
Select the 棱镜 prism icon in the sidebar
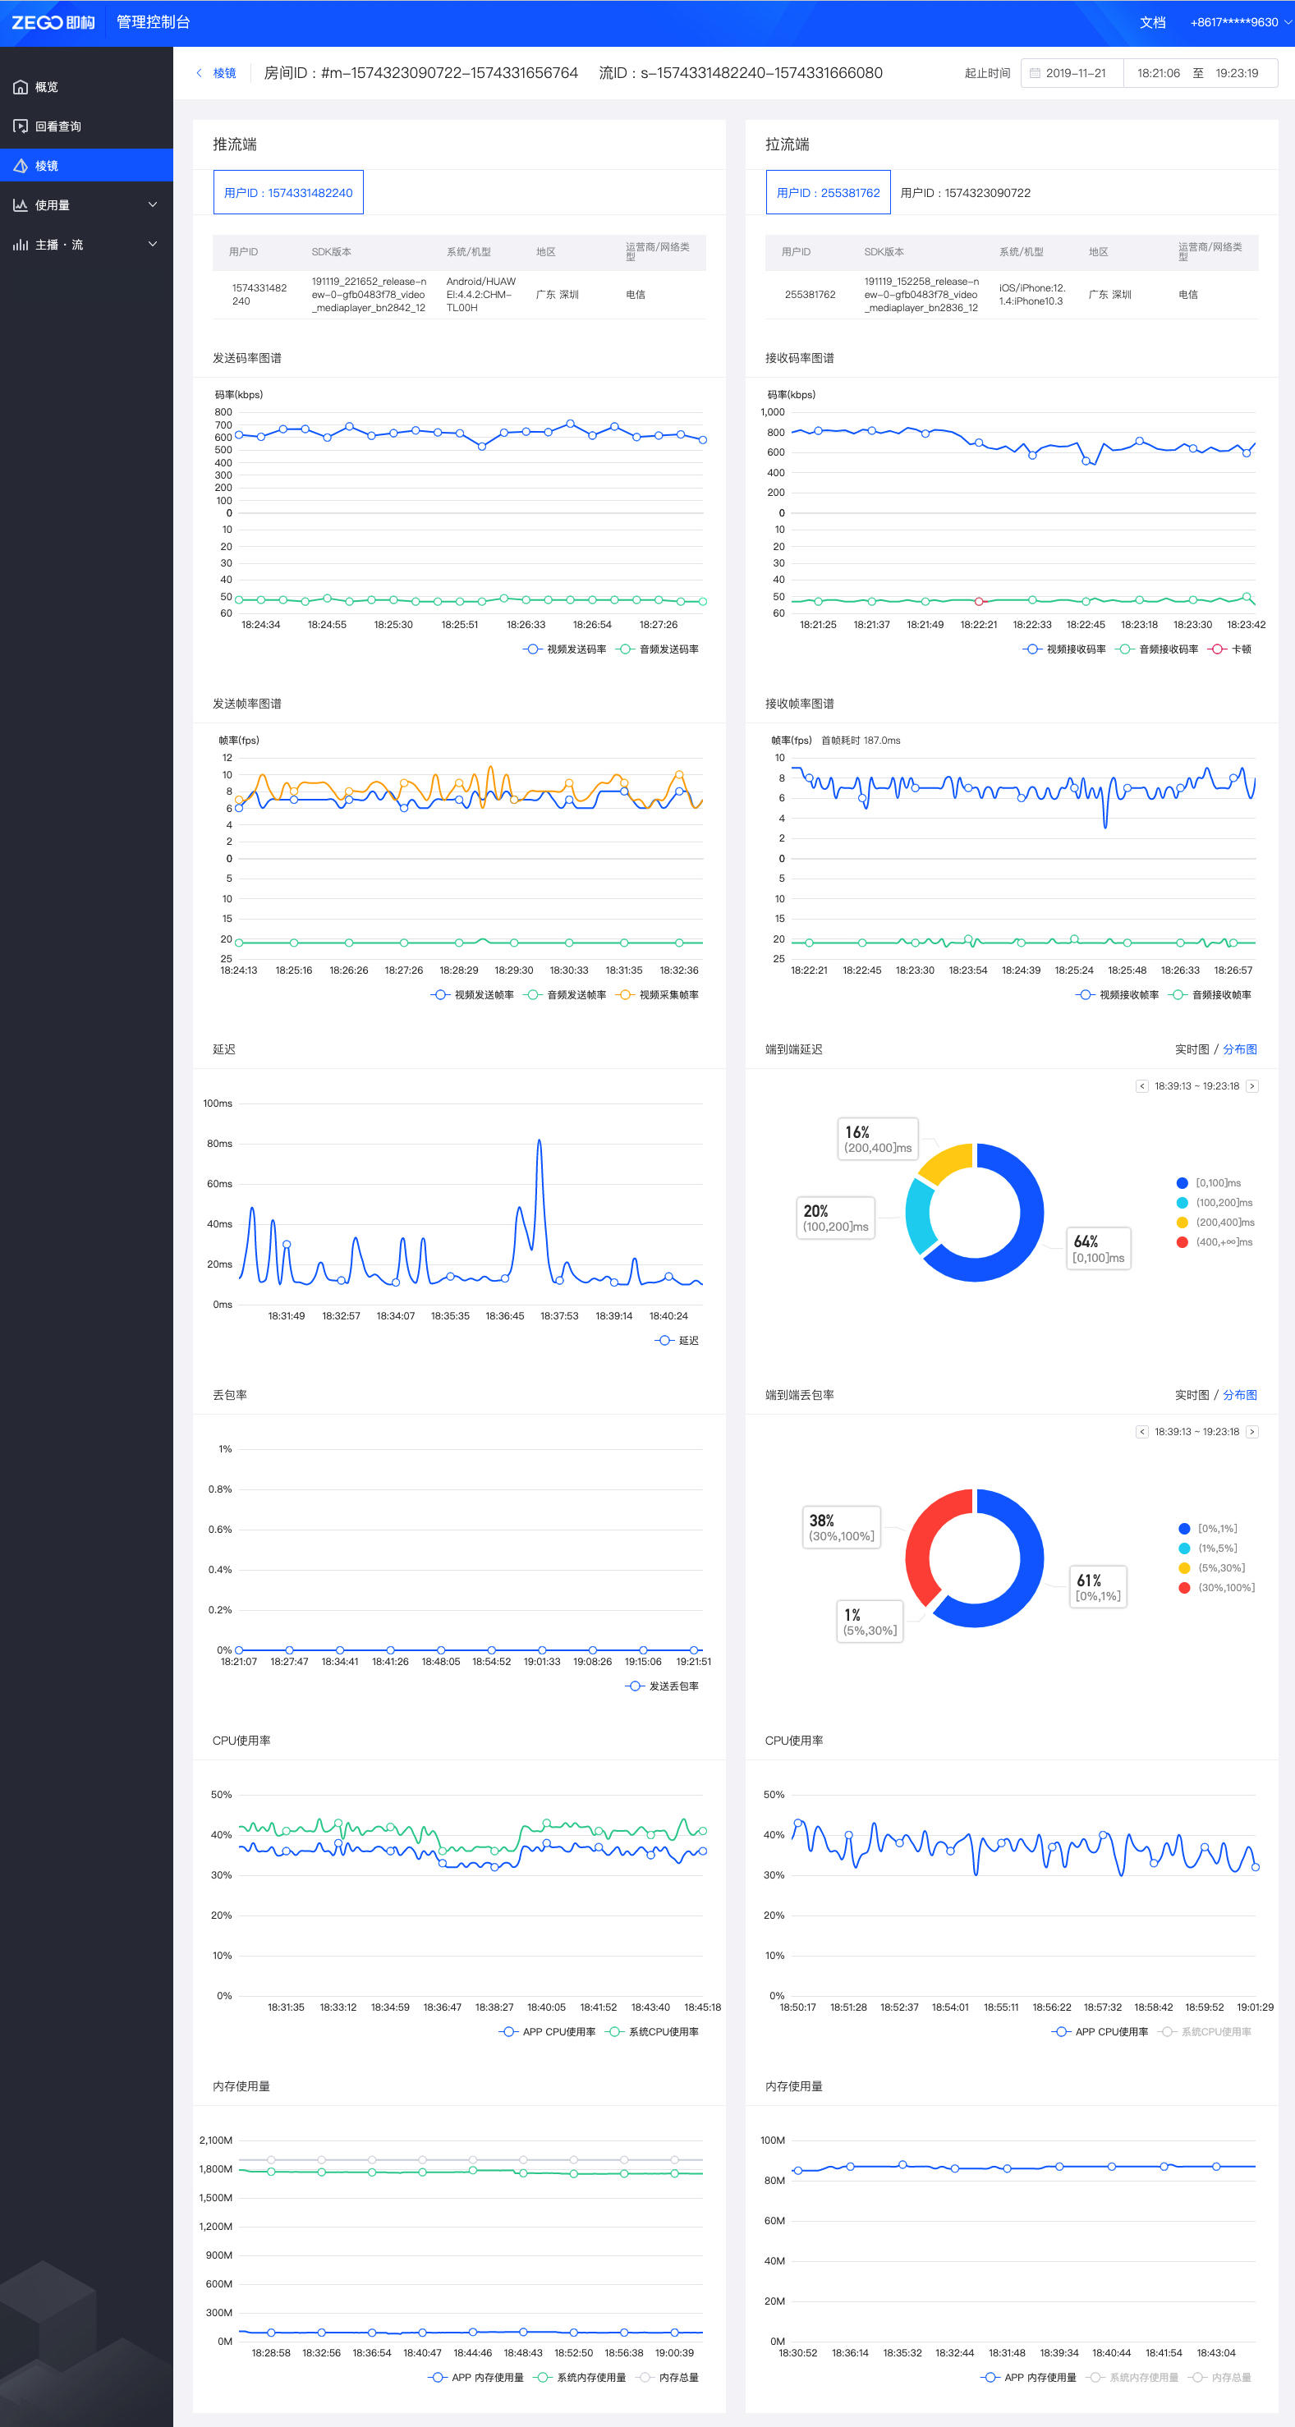tap(20, 166)
